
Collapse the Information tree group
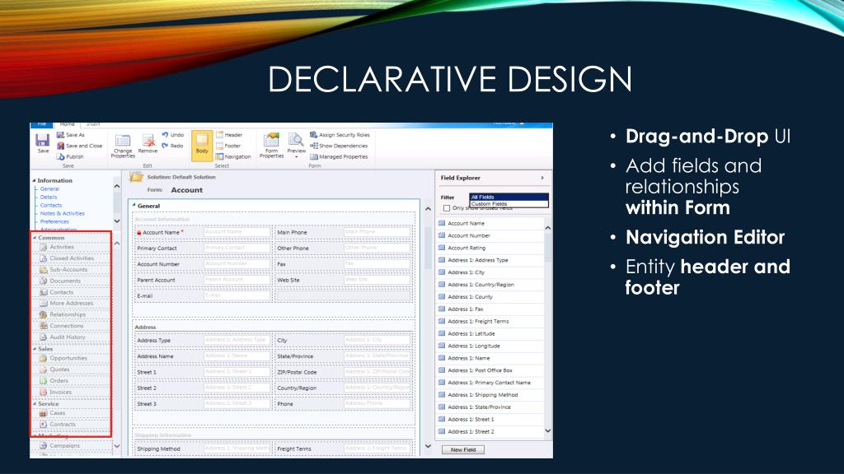click(x=35, y=180)
